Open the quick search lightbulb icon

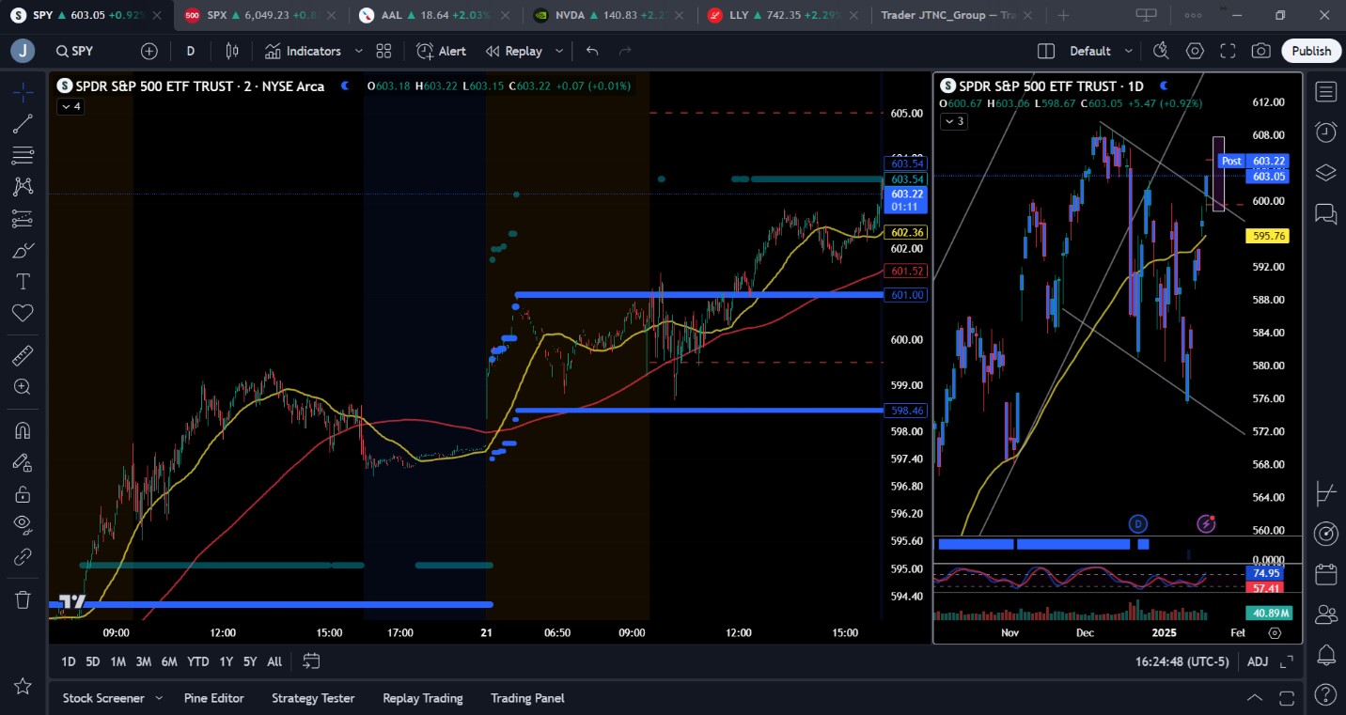point(1161,51)
